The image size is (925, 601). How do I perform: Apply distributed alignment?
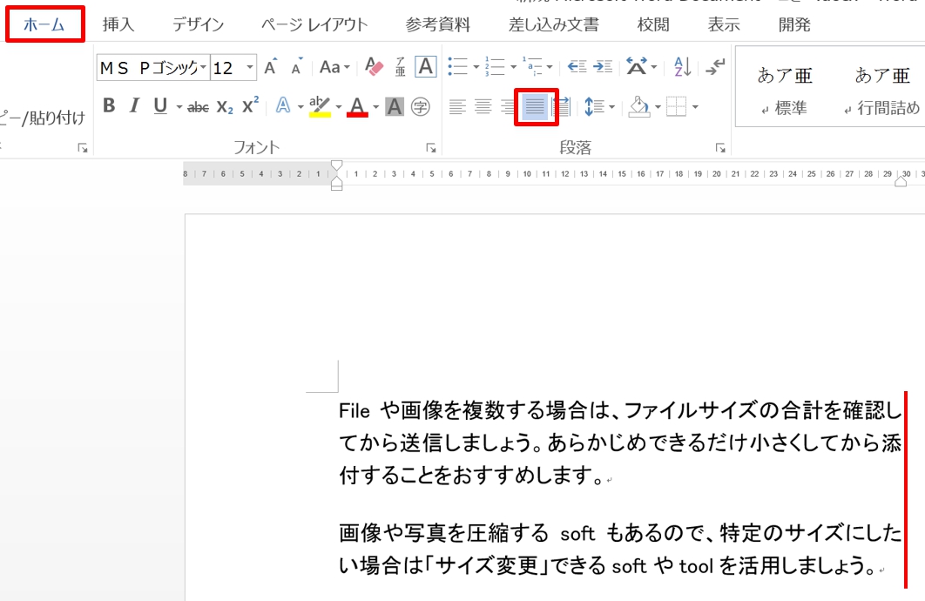coord(562,107)
